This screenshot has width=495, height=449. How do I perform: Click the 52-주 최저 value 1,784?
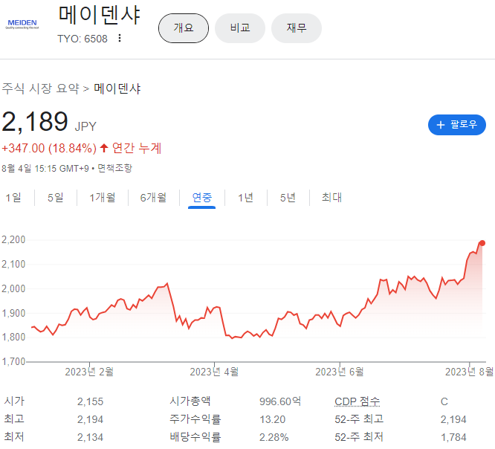[x=453, y=437]
